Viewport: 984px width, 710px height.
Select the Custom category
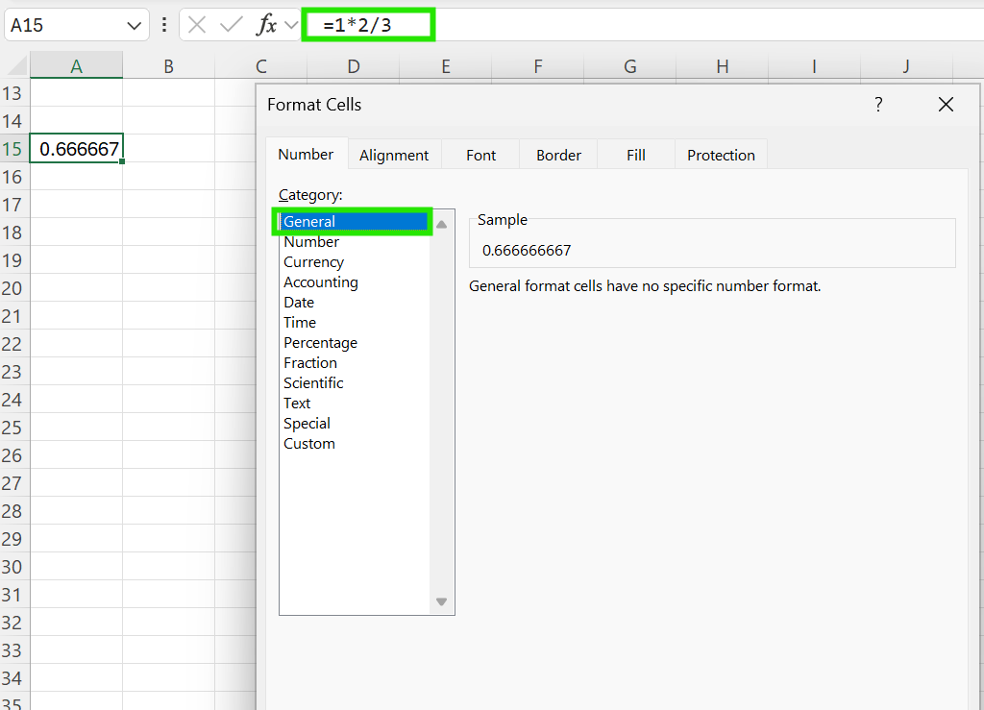pos(309,443)
